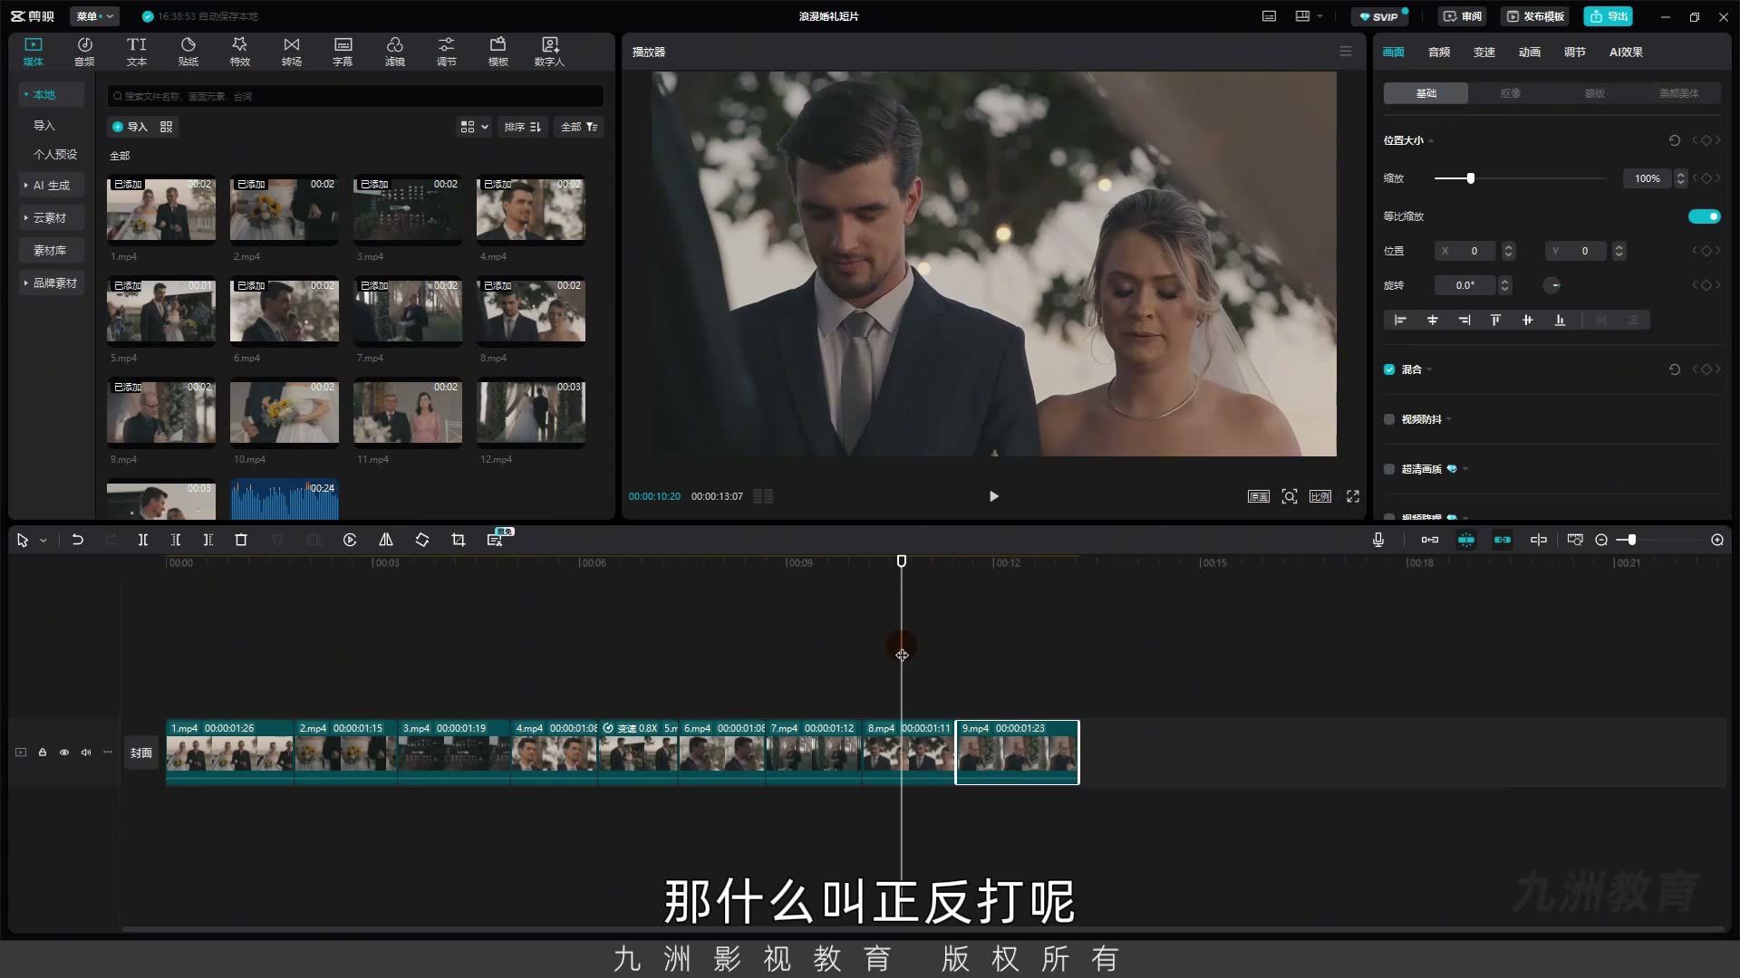The height and width of the screenshot is (978, 1740).
Task: Focus the media search input field
Action: click(x=355, y=96)
